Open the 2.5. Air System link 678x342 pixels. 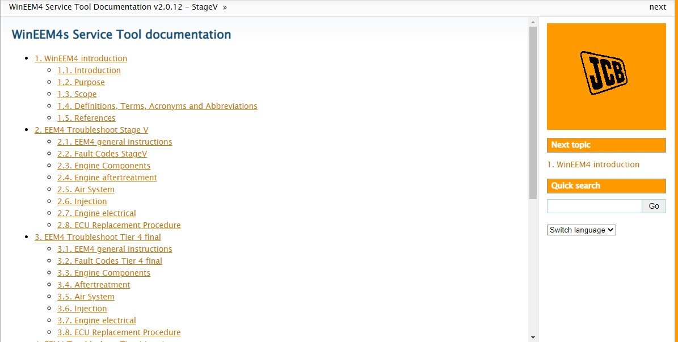(86, 189)
